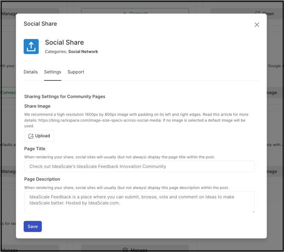The image size is (284, 252).
Task: Click the gear icon beside bottom Manage
Action: click(x=125, y=250)
